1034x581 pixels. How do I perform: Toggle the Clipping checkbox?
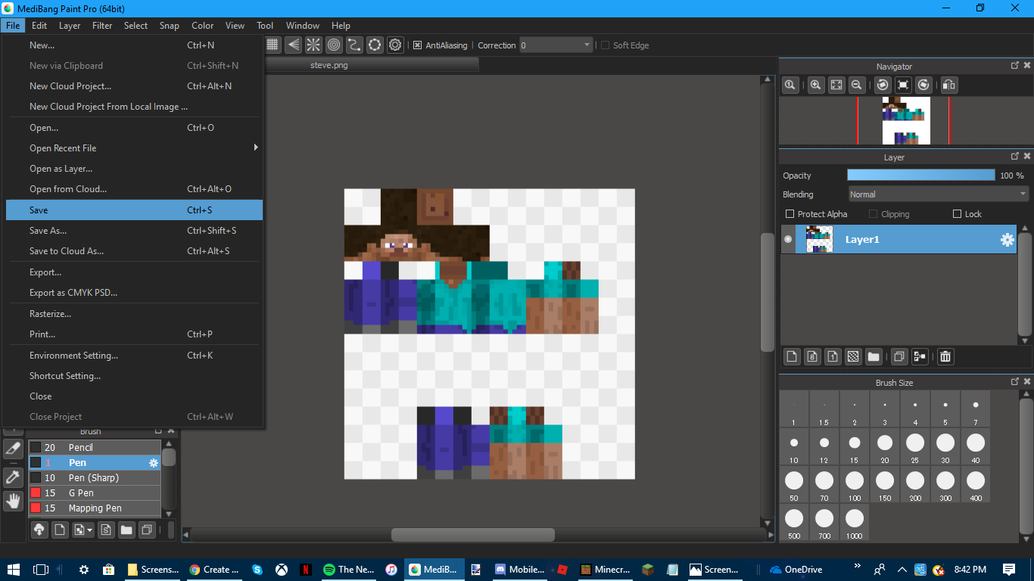[873, 214]
